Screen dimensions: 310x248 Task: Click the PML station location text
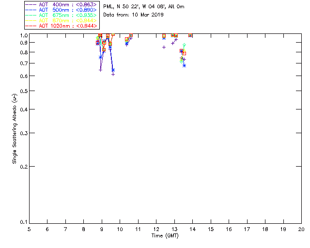[144, 7]
